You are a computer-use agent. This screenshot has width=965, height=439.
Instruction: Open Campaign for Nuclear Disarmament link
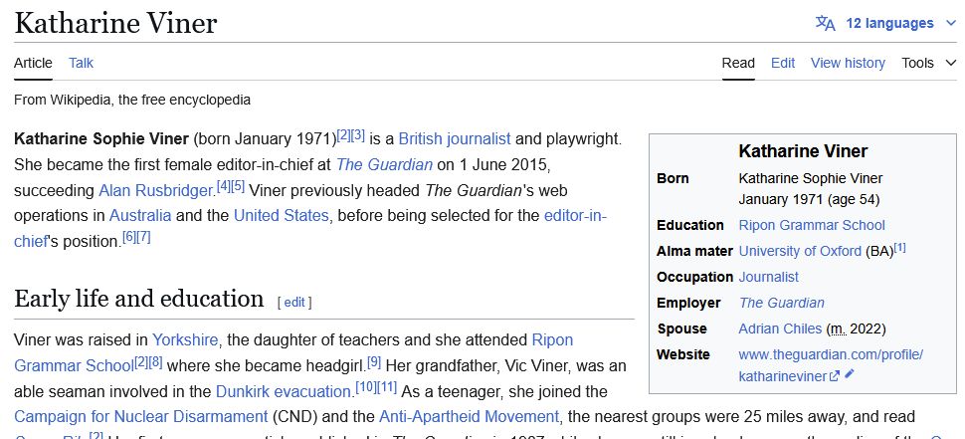click(x=141, y=417)
